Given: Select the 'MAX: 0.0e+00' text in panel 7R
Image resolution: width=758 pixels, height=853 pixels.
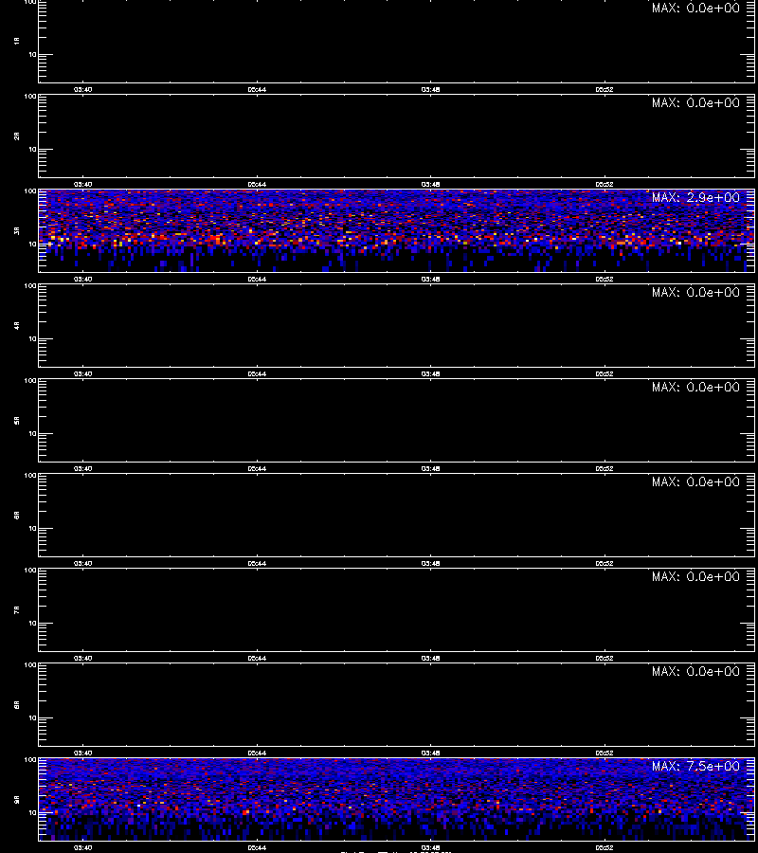Looking at the screenshot, I should point(695,576).
